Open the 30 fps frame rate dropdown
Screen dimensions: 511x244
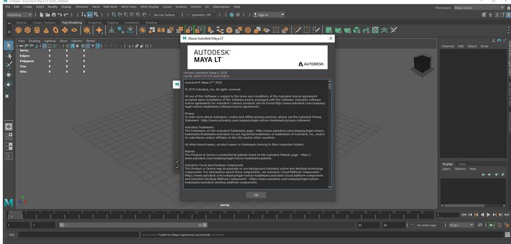click(461, 225)
